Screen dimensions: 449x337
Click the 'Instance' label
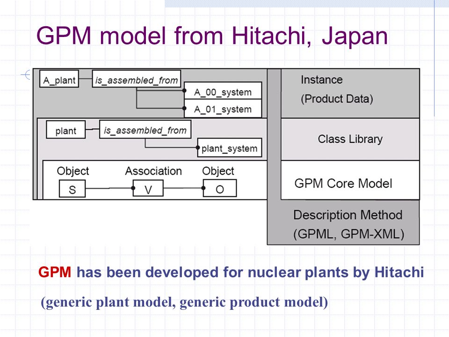point(322,80)
